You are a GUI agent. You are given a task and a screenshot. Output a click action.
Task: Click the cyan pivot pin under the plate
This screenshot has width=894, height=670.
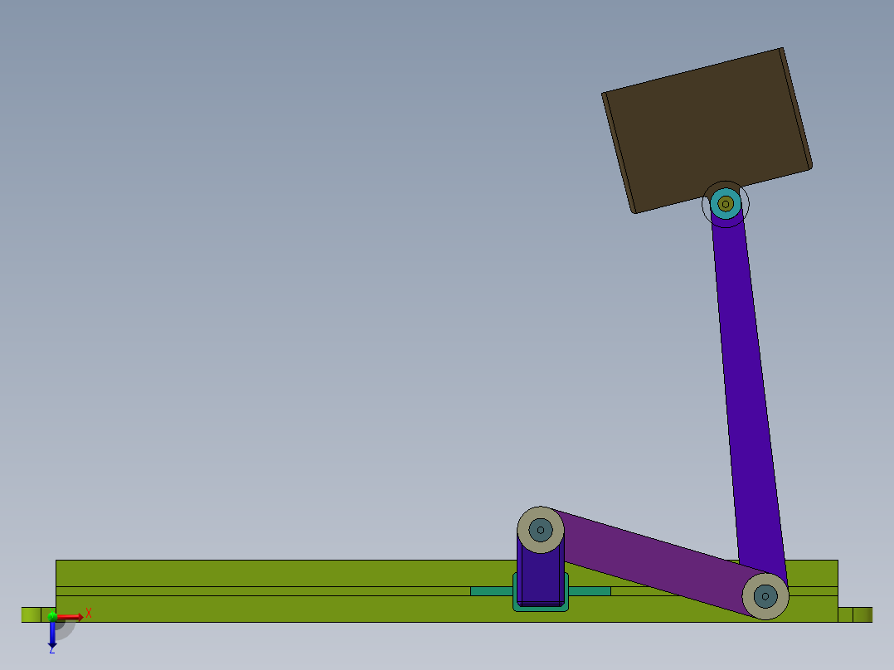click(x=726, y=203)
